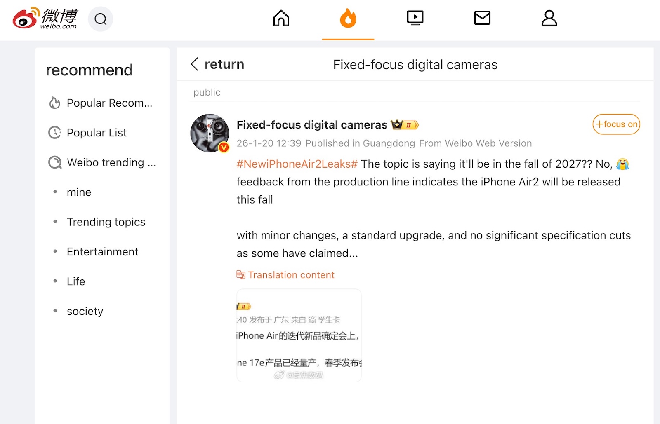Image resolution: width=660 pixels, height=424 pixels.
Task: Choose the Life category
Action: (x=76, y=281)
